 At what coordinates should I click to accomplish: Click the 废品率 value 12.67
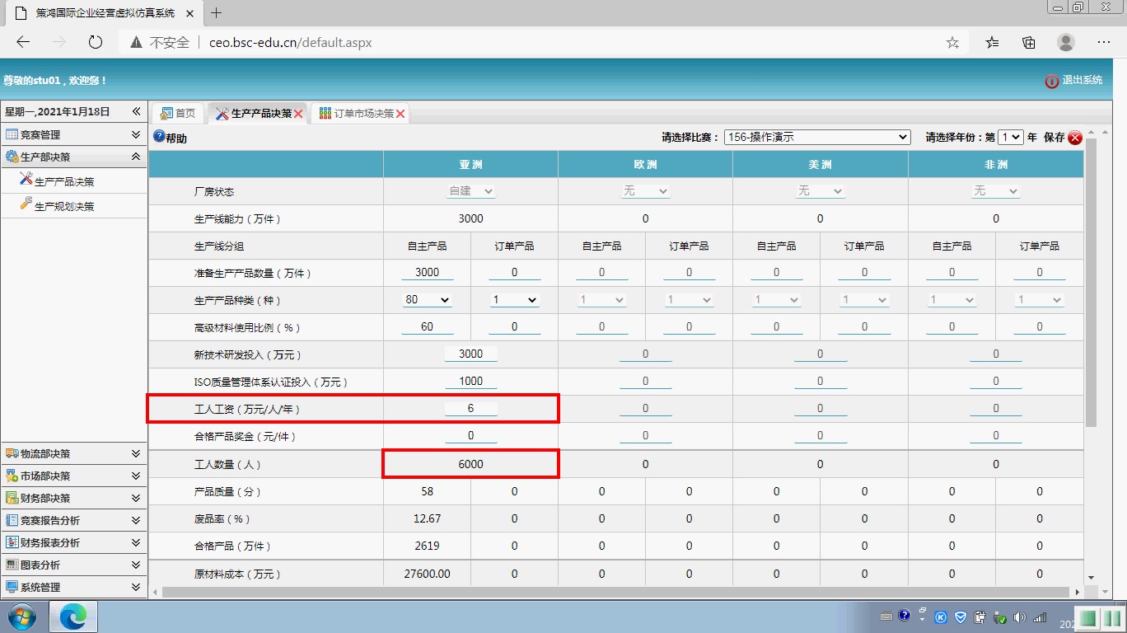[x=427, y=518]
